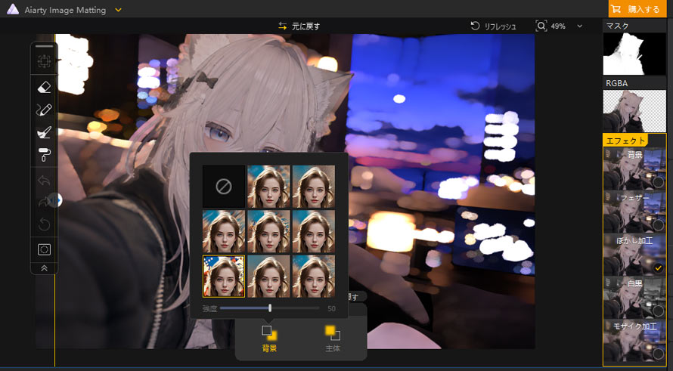Select the フェザー feather effect thumbnail

click(x=634, y=212)
